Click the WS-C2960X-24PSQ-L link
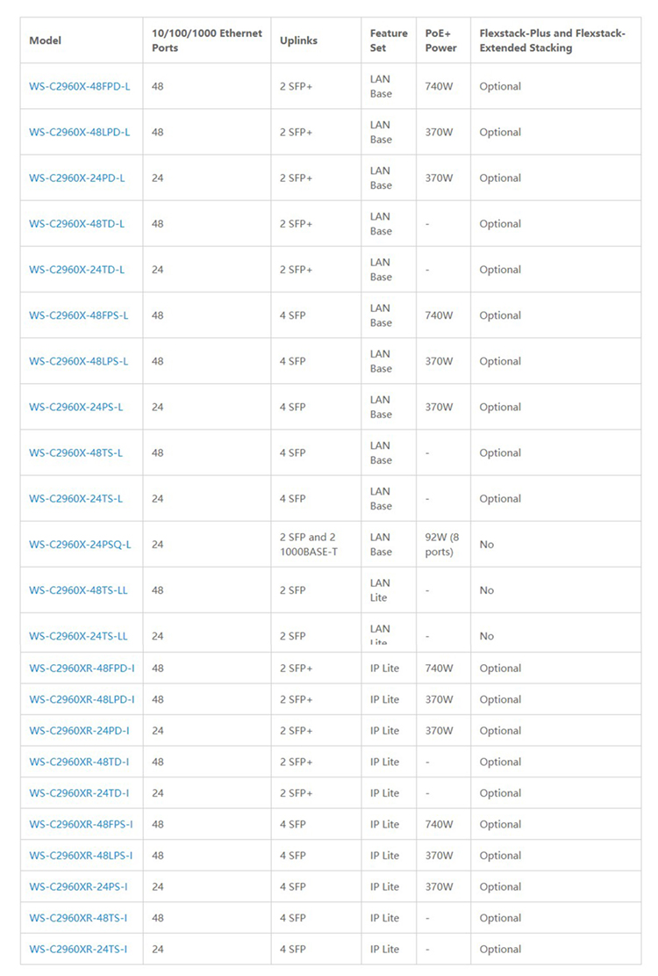This screenshot has height=976, width=658. [x=80, y=545]
